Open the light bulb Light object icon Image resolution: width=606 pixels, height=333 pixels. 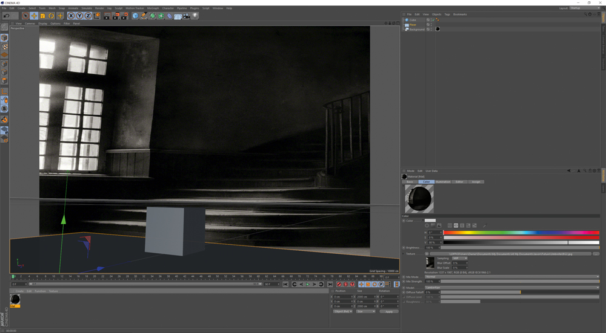click(x=195, y=16)
